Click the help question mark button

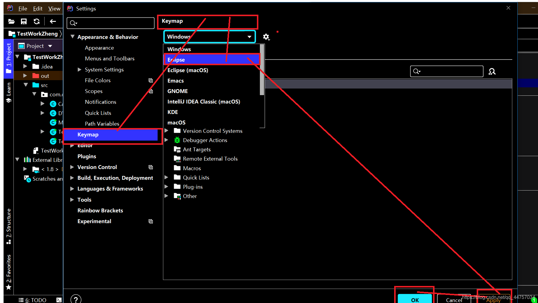point(76,299)
